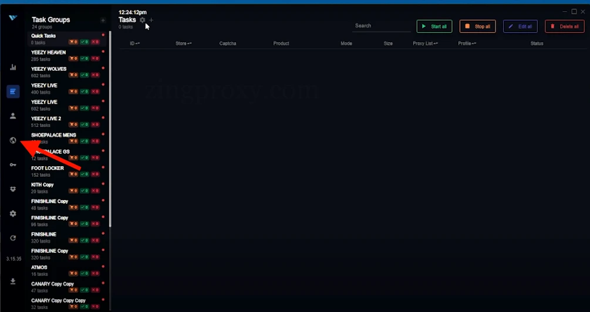The width and height of the screenshot is (590, 312).
Task: Click the Mode column header
Action: [x=346, y=43]
